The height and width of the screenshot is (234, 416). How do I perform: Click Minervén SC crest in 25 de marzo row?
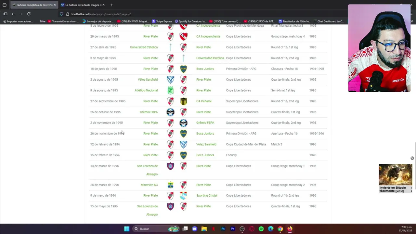[170, 185]
